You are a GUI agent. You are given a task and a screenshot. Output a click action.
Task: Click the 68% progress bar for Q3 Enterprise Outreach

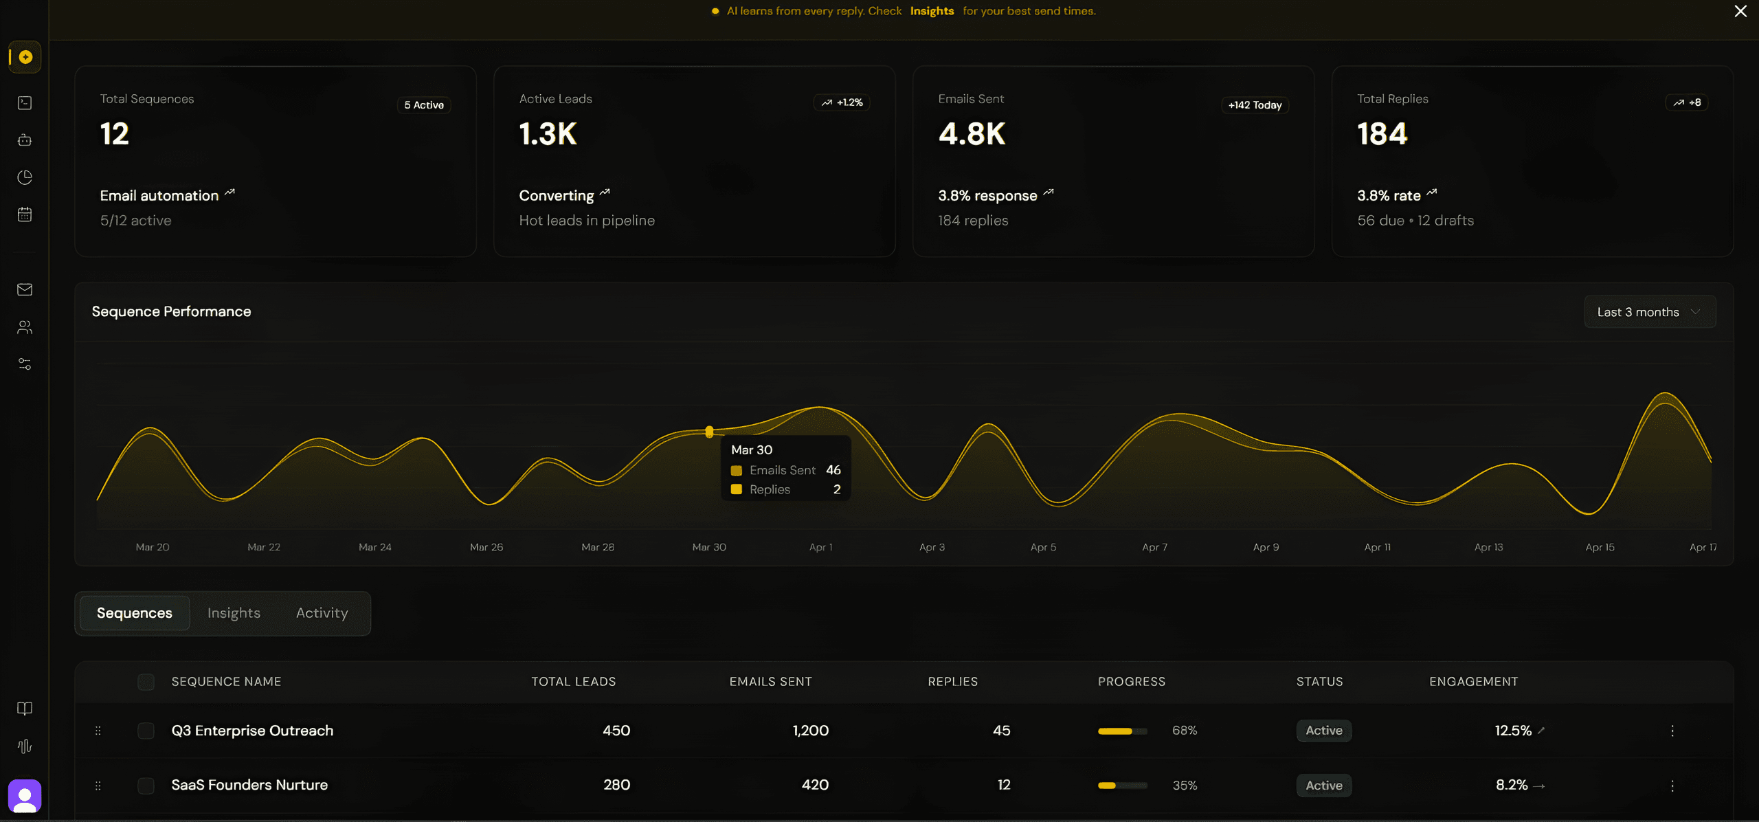pos(1122,731)
